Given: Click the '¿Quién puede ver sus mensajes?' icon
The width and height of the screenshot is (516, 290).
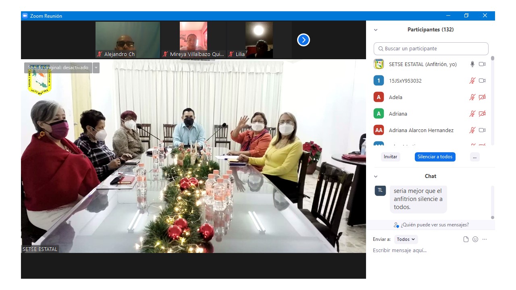Looking at the screenshot, I should click(x=396, y=225).
